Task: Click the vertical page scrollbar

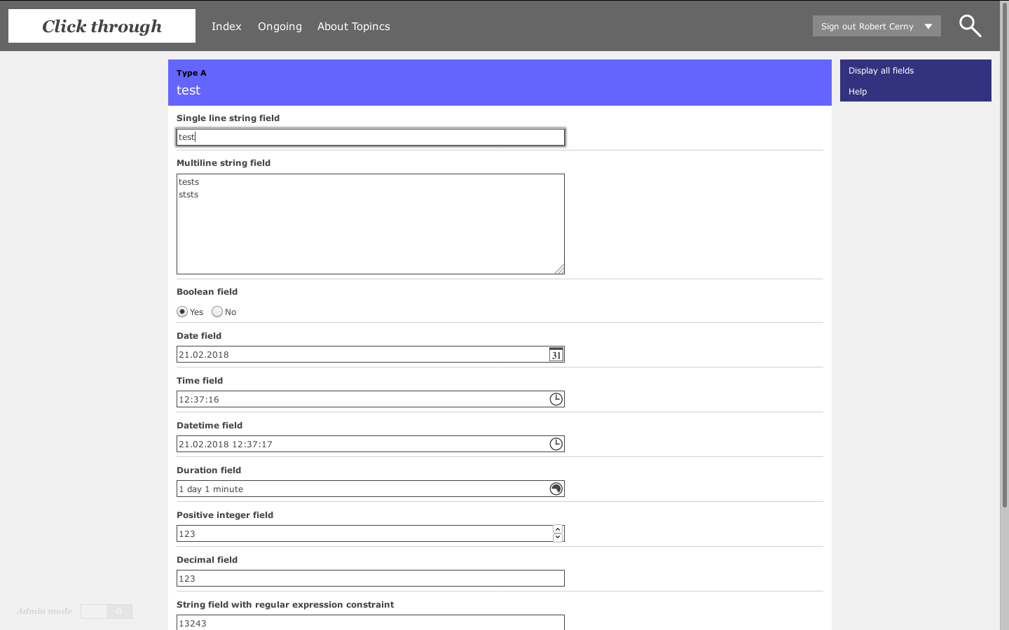Action: 1004,280
